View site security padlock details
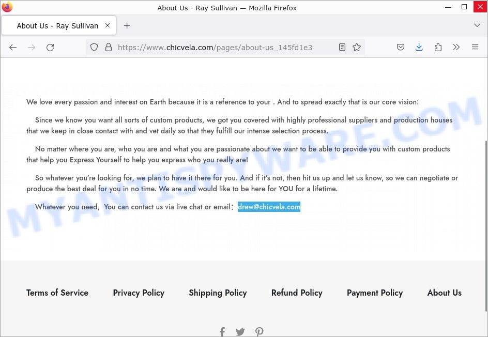The height and width of the screenshot is (337, 488). tap(109, 48)
